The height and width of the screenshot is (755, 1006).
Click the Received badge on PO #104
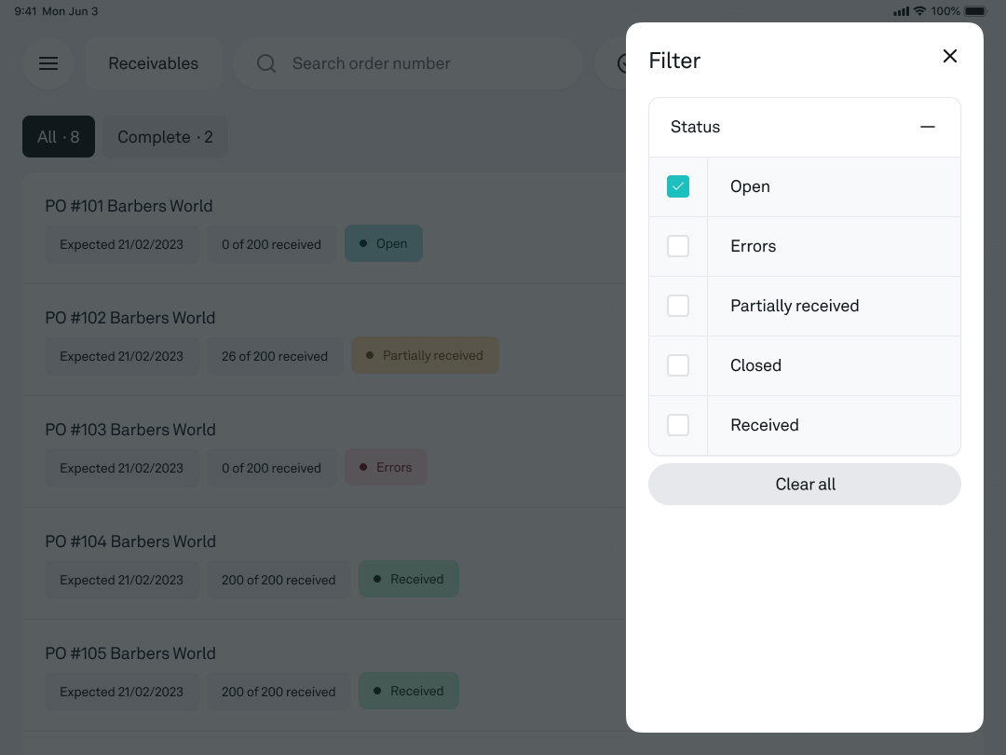coord(409,579)
